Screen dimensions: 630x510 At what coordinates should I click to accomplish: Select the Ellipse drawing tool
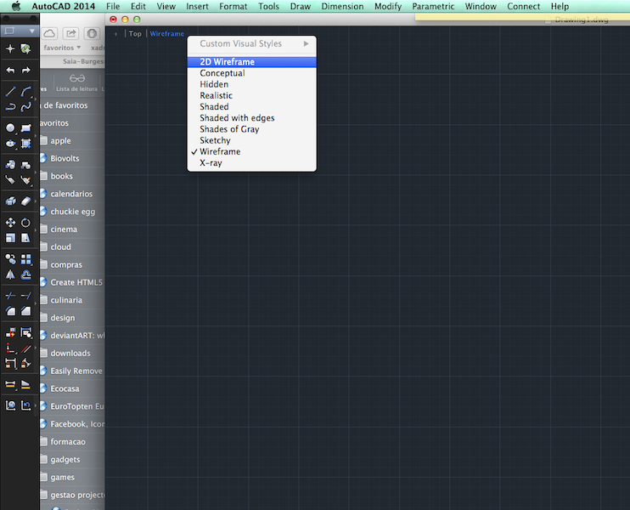tap(10, 144)
